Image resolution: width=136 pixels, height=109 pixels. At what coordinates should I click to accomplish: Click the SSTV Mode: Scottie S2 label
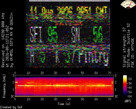(x=128, y=45)
